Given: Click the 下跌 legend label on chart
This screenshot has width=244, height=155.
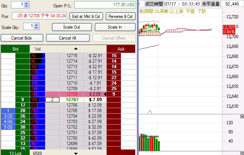Looking at the screenshot, I should click(202, 11).
